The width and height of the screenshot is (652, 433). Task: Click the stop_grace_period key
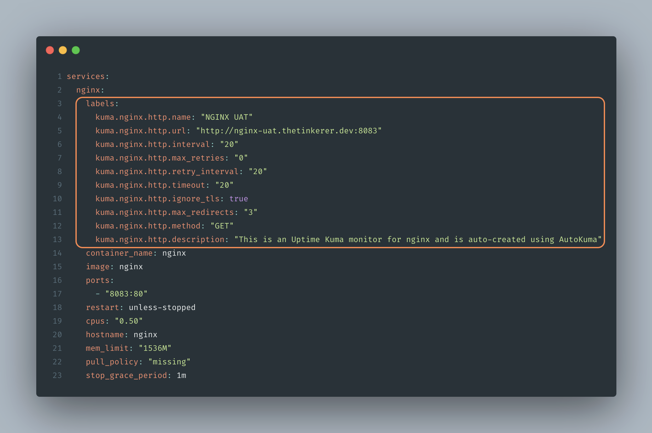coord(126,375)
